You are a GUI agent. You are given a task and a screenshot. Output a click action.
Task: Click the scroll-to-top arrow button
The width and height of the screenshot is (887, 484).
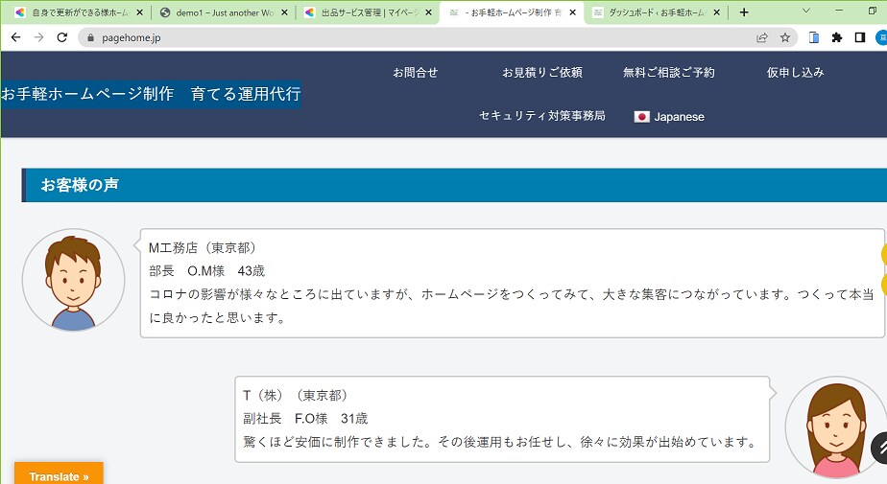[879, 448]
